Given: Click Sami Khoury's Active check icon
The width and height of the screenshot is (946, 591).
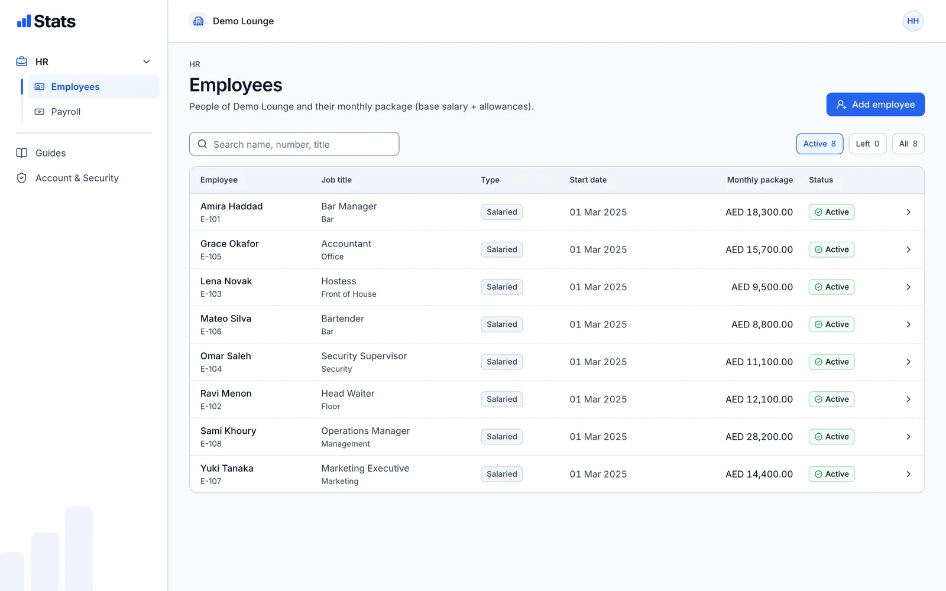Looking at the screenshot, I should (x=818, y=437).
